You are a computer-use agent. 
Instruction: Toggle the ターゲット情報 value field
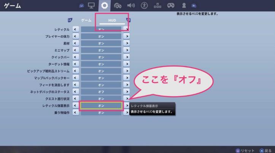coord(101,64)
